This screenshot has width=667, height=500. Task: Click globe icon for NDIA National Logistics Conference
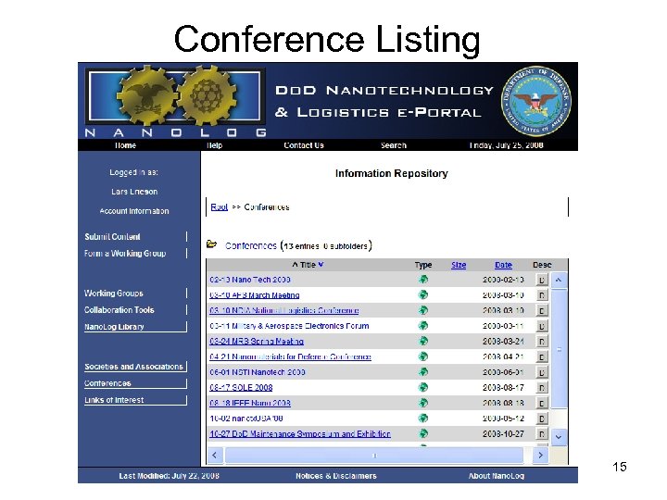tap(423, 310)
